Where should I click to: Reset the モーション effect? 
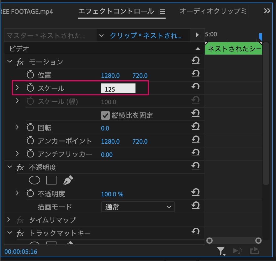(x=195, y=61)
